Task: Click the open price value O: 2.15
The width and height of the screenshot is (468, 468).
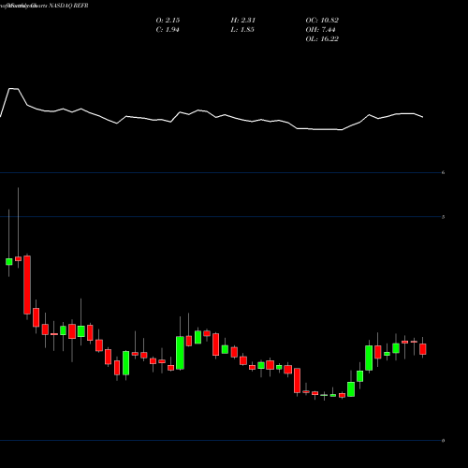Action: [168, 21]
